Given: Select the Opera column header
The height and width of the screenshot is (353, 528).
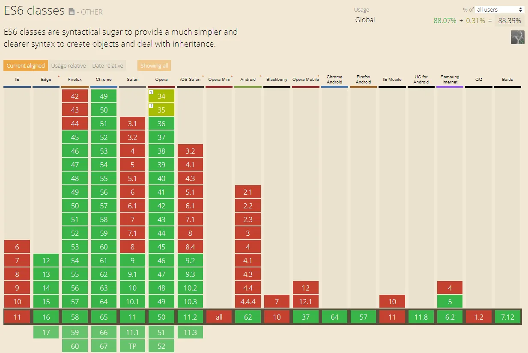Looking at the screenshot, I should pos(161,80).
